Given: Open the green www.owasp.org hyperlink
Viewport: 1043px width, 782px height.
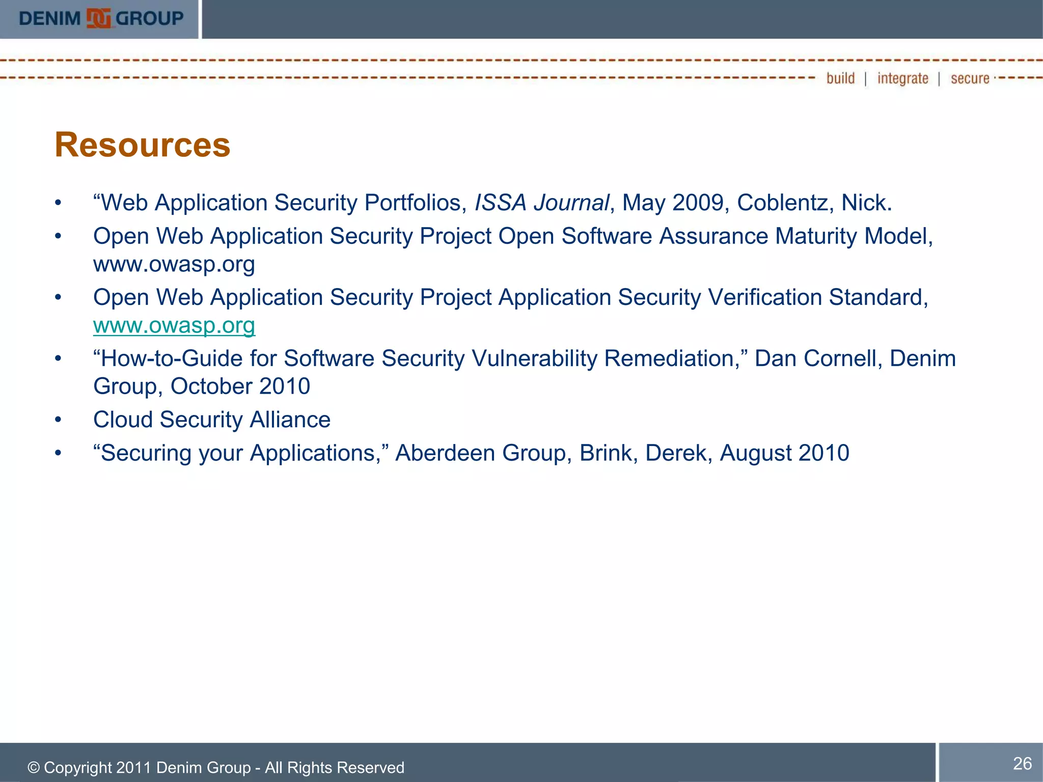Looking at the screenshot, I should click(x=174, y=325).
